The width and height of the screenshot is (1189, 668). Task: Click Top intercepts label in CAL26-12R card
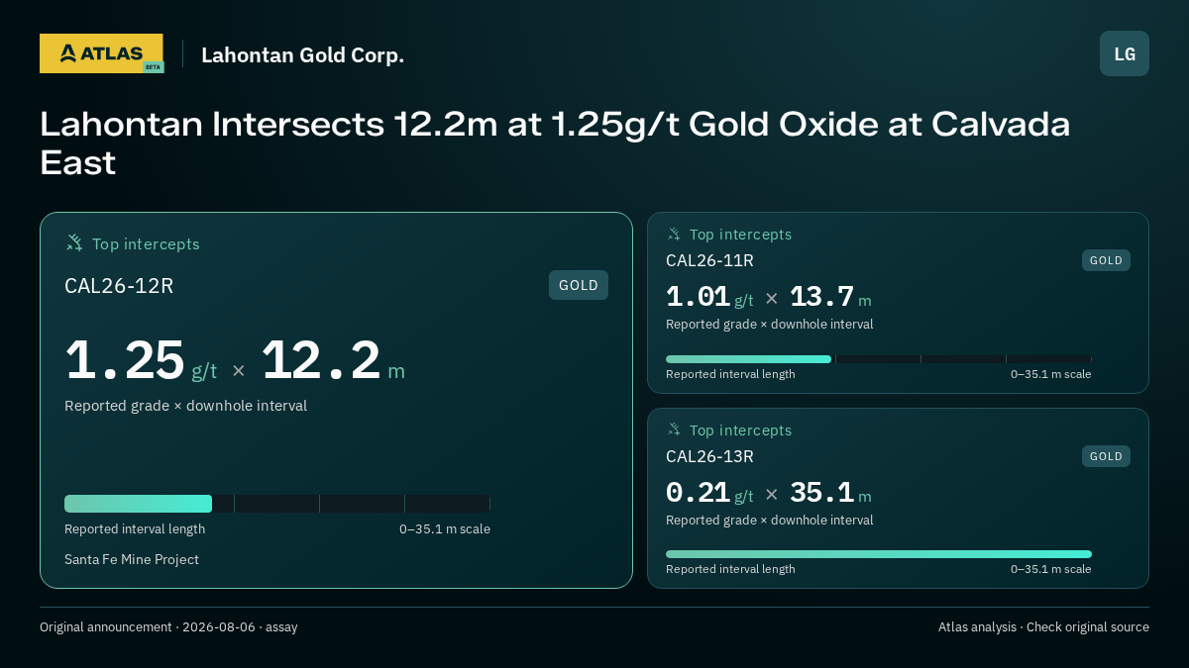[x=146, y=243]
